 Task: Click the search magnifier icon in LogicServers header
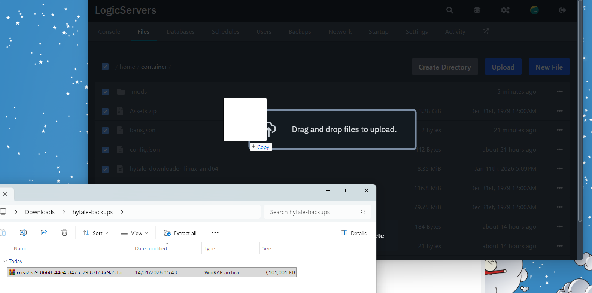[x=450, y=10]
